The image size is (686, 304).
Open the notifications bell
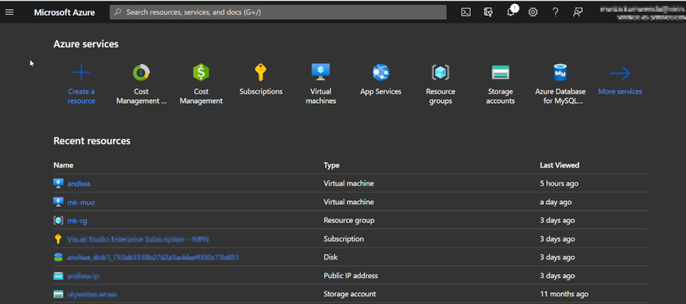tap(511, 12)
